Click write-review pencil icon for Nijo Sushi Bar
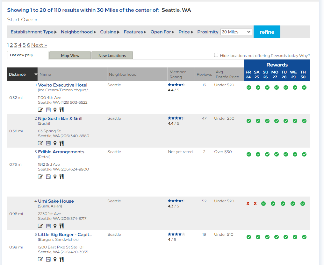Viewport: 324px width, 265px height. [x=40, y=143]
